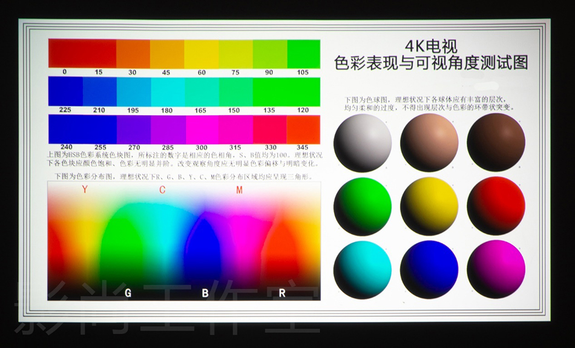
Task: Click the yellow sphere
Action: point(429,206)
